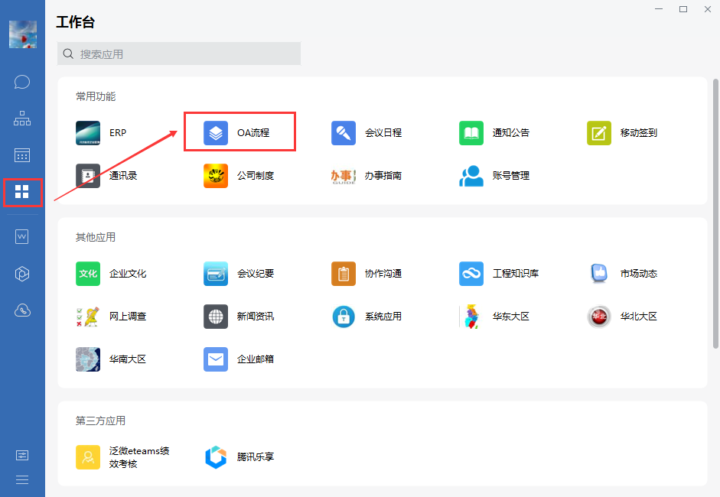Open the OA流程 app icon
Screen dimensions: 720x497
click(x=216, y=133)
